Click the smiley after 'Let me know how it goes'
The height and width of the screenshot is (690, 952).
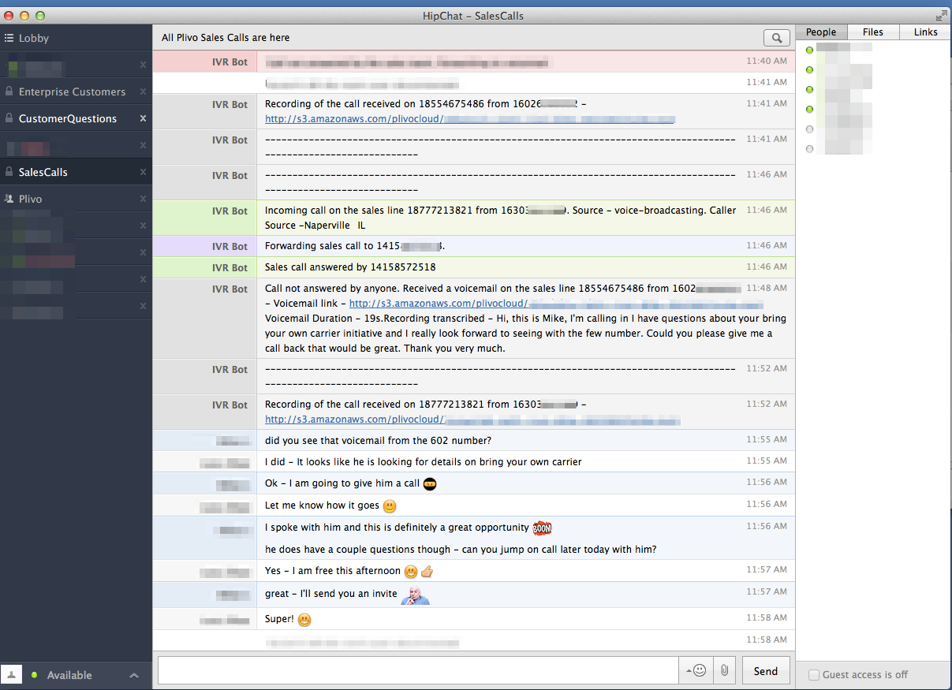click(x=390, y=505)
